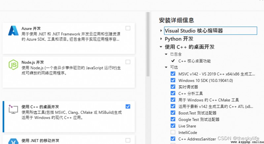Viewport: 264px width, 144px height.
Task: Click the C++ 核心桌面功能 included item
Action: [194, 61]
